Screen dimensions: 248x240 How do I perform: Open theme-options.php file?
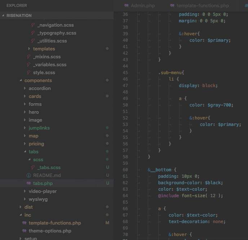(50, 231)
